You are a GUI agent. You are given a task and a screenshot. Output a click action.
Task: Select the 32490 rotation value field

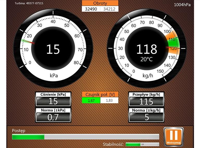pos(91,9)
